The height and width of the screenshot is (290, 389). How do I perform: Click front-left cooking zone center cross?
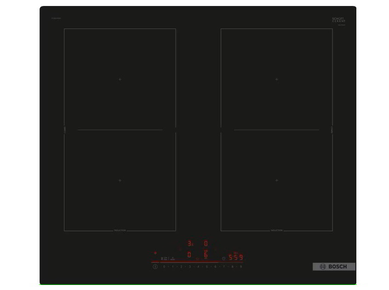click(x=120, y=181)
